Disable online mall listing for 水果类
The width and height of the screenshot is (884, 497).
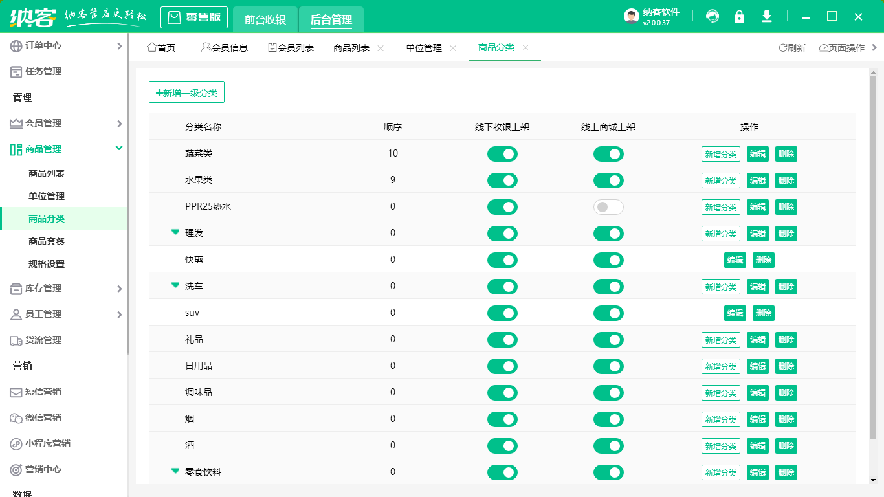608,181
